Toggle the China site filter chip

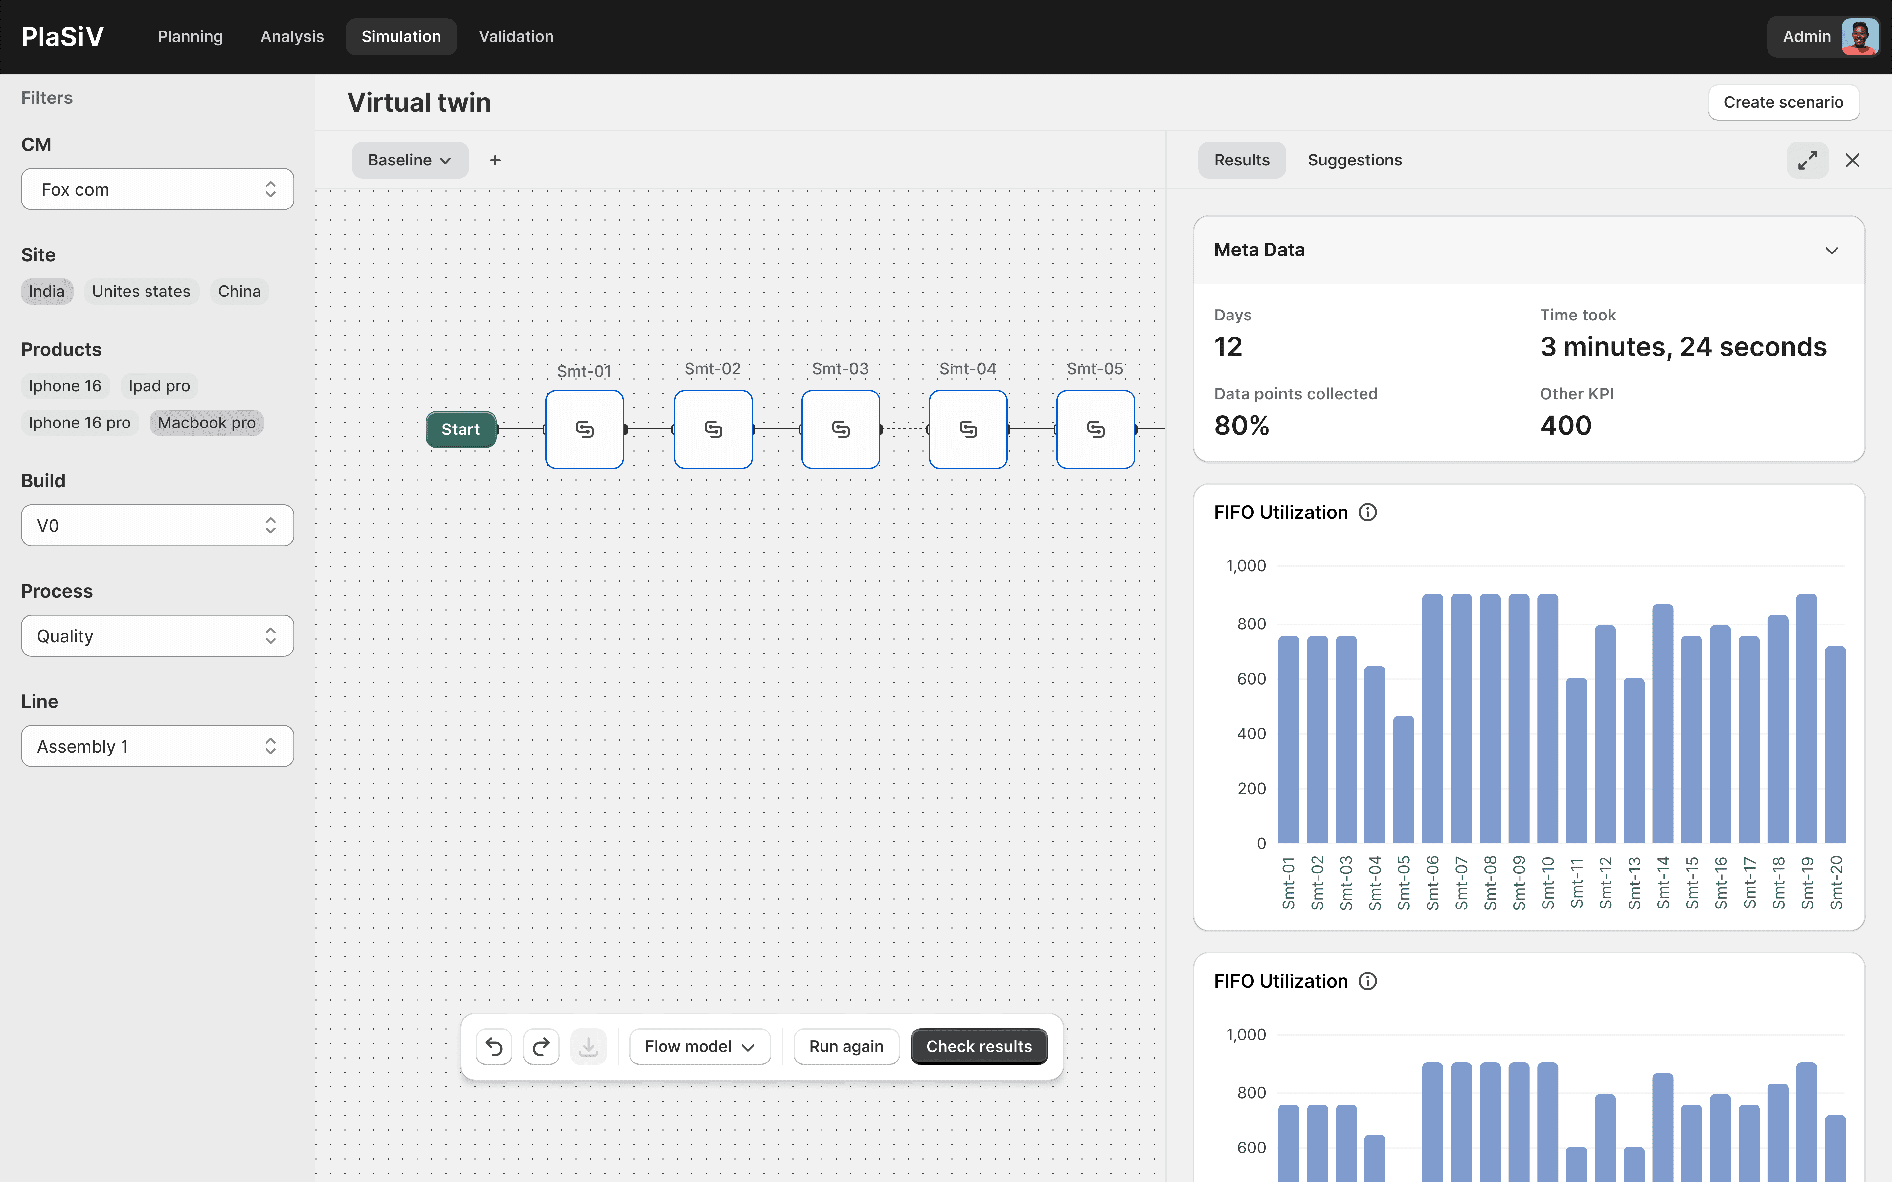pos(238,291)
